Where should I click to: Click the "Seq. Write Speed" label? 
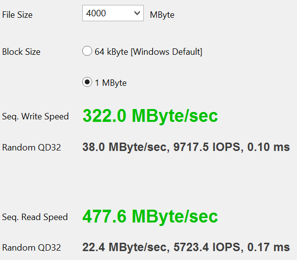point(35,116)
